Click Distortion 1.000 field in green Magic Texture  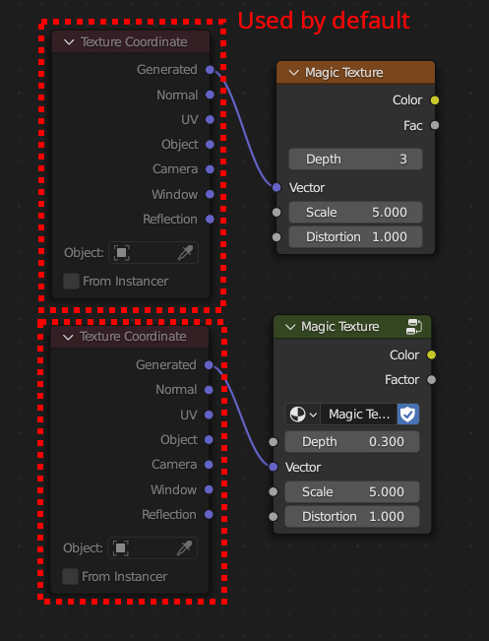point(352,517)
